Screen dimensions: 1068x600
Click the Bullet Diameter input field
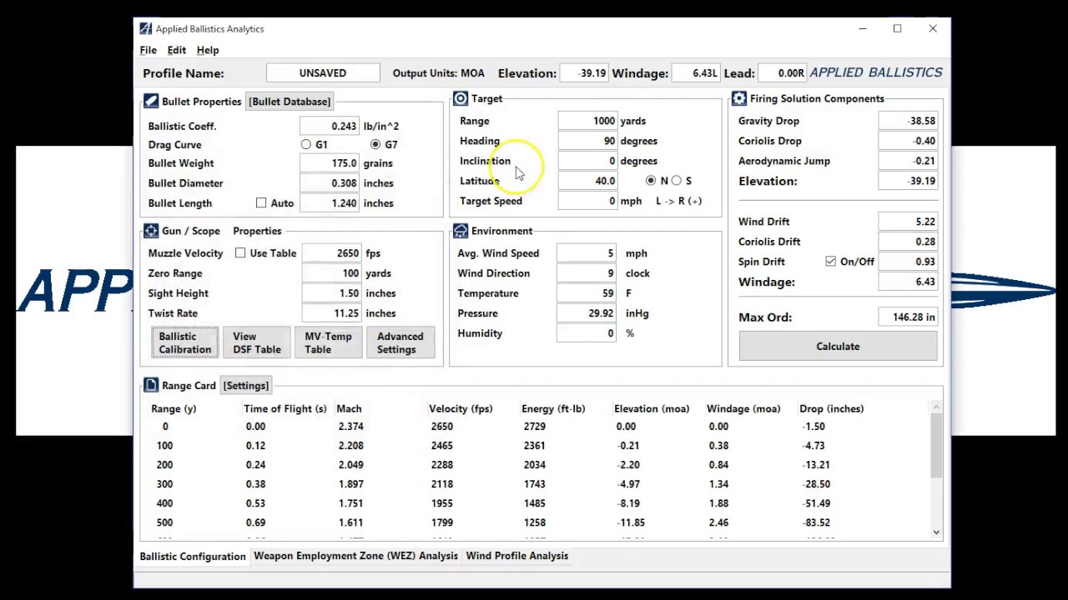pos(330,183)
